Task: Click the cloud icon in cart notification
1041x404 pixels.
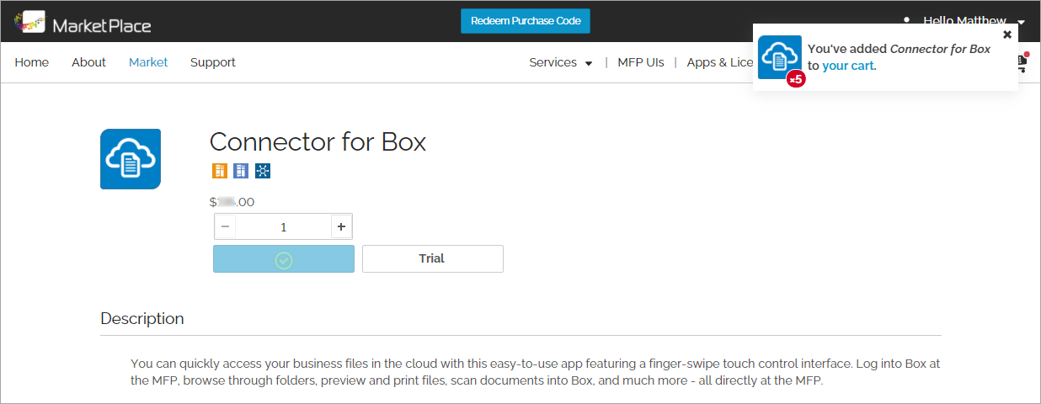Action: coord(780,57)
